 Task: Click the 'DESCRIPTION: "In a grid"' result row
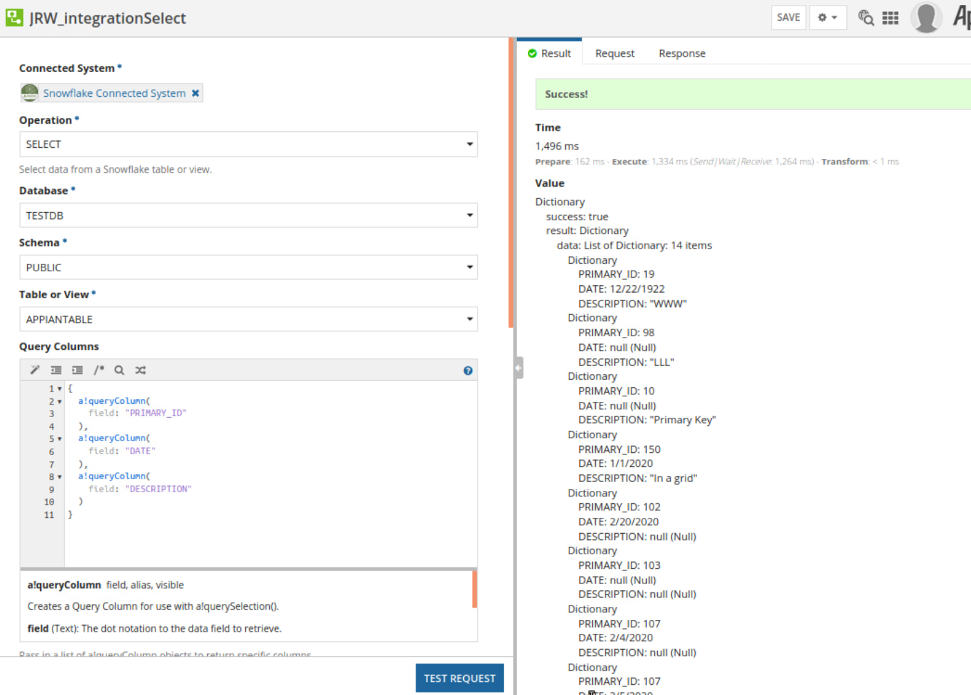coord(638,479)
